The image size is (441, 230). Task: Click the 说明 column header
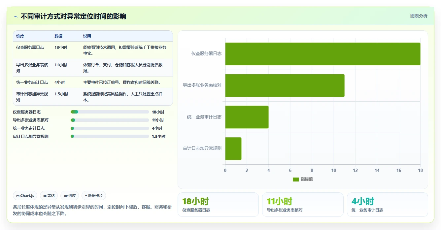pos(87,36)
